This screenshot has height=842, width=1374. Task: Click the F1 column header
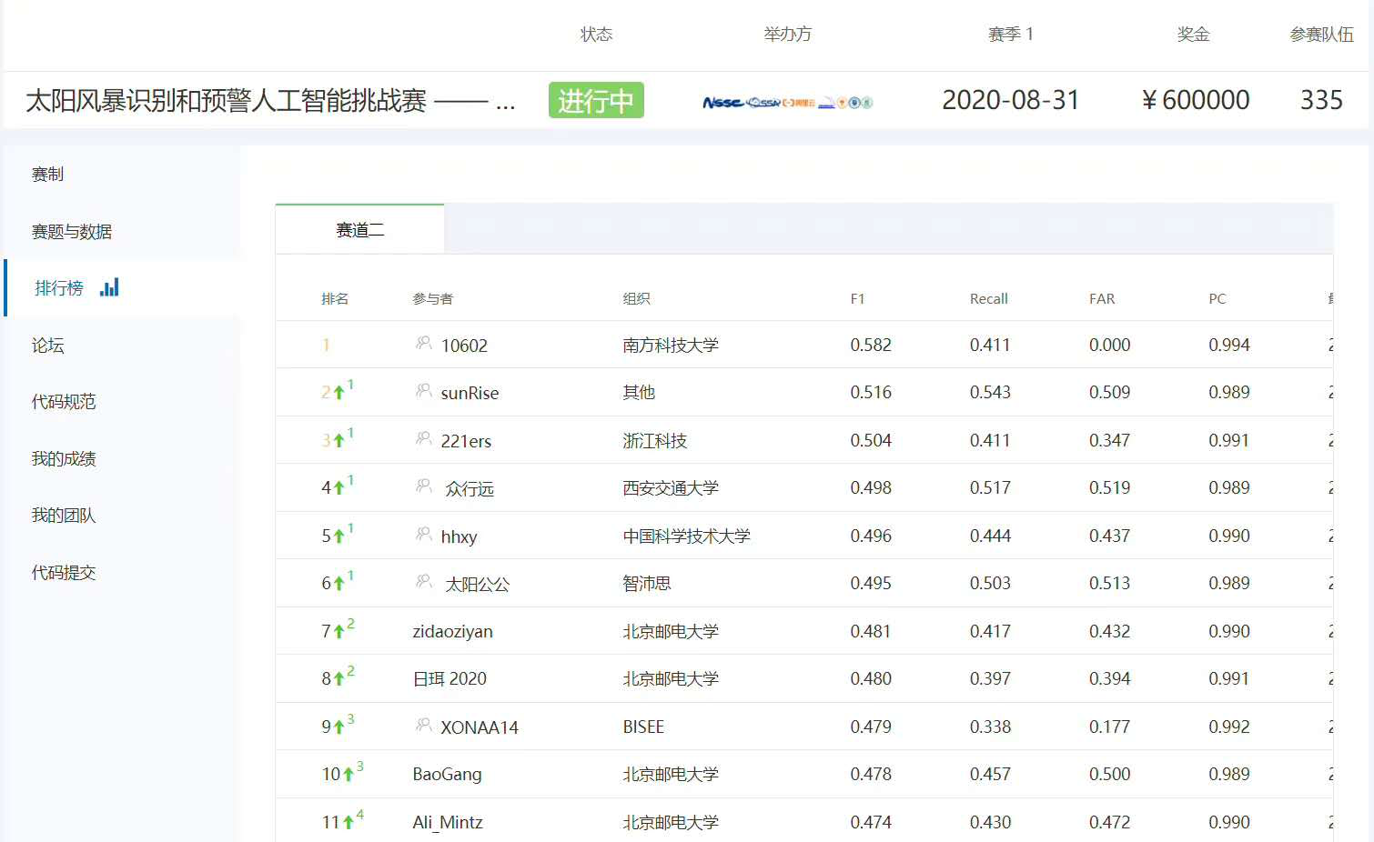tap(857, 299)
